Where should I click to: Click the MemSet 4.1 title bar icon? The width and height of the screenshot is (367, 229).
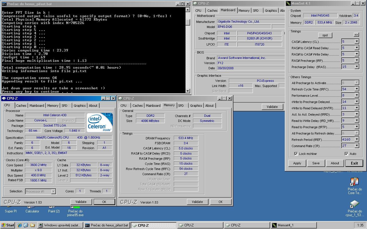[288, 3]
